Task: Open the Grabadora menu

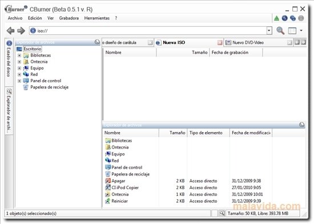Action: pyautogui.click(x=69, y=18)
